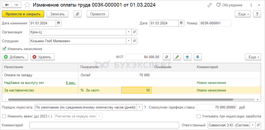Viewport: 265px width, 130px height.
Task: Click the percent cell with value 10
Action: coord(136,90)
